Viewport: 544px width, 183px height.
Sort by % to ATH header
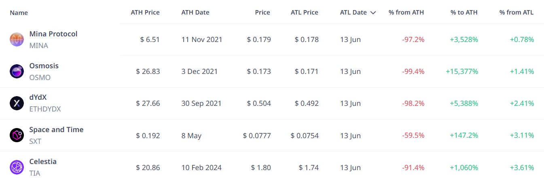(464, 12)
